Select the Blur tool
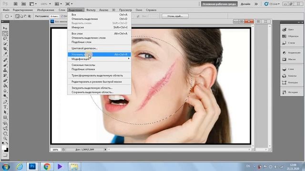This screenshot has width=305, height=171. pos(5,91)
